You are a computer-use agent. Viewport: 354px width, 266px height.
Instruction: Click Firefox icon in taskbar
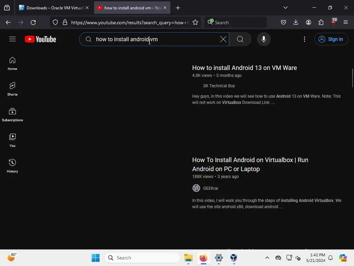(203, 258)
